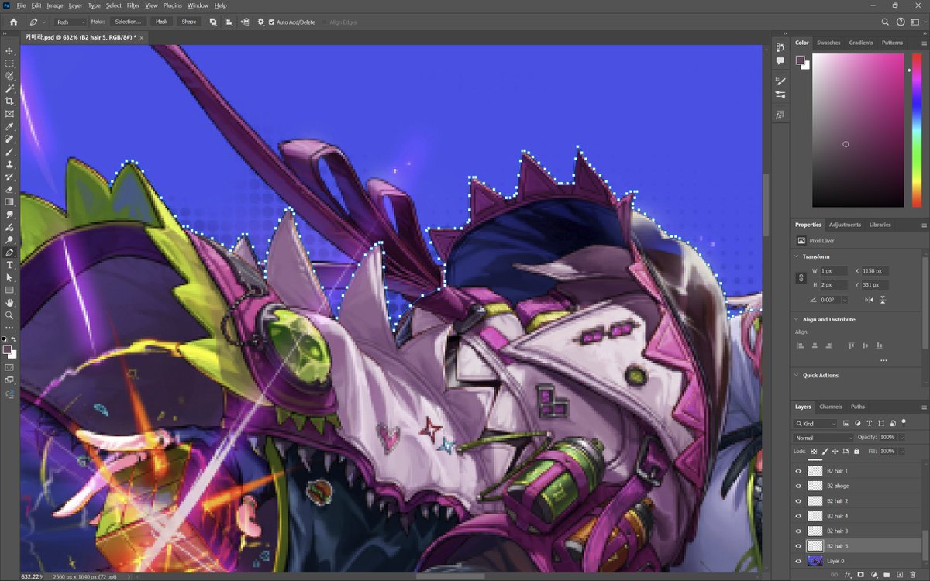
Task: Open pen tool gear settings
Action: click(x=260, y=22)
